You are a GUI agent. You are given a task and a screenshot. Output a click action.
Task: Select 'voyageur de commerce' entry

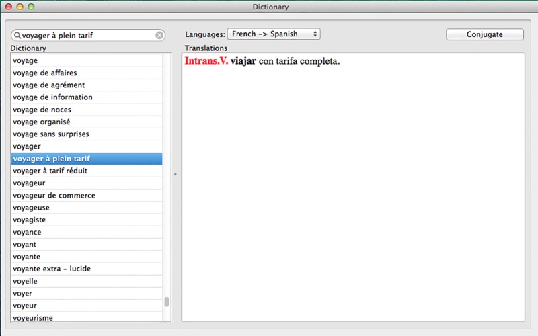click(x=87, y=196)
